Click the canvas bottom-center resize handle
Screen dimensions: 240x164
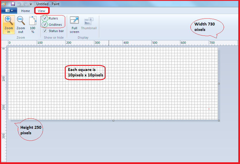[113, 120]
